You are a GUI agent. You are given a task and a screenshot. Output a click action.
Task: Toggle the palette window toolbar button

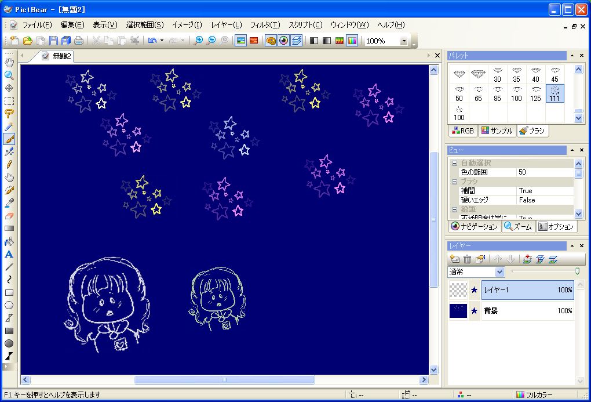pyautogui.click(x=271, y=41)
